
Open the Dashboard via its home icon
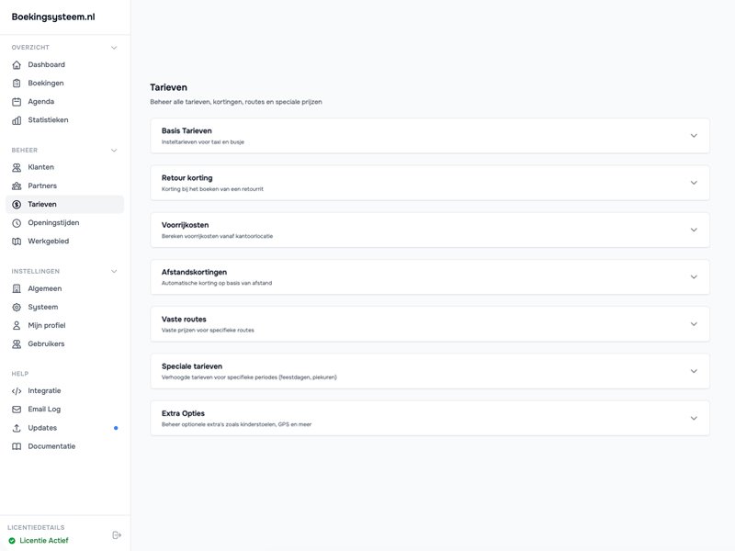[15, 64]
